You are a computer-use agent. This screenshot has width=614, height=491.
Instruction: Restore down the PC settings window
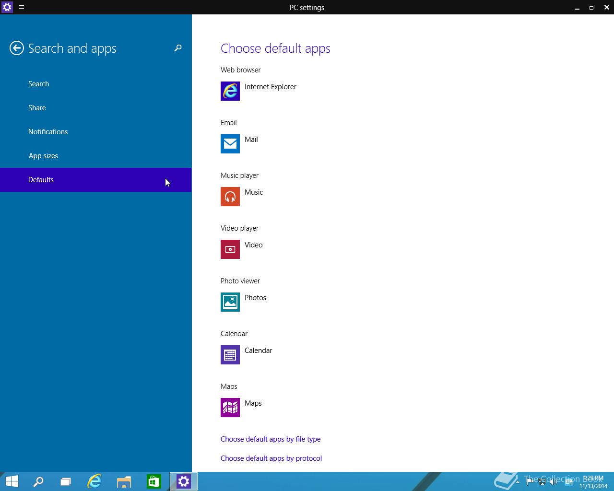592,7
